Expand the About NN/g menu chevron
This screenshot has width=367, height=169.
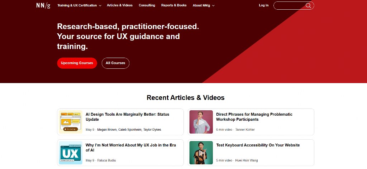tap(213, 5)
